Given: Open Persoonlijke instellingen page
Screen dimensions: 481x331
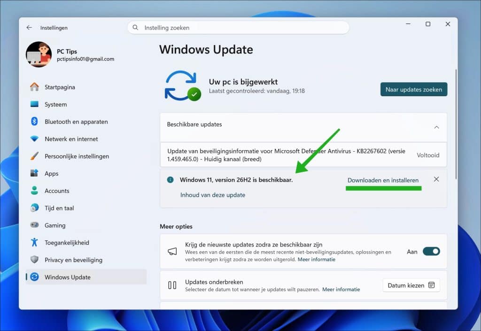Looking at the screenshot, I should [x=86, y=156].
